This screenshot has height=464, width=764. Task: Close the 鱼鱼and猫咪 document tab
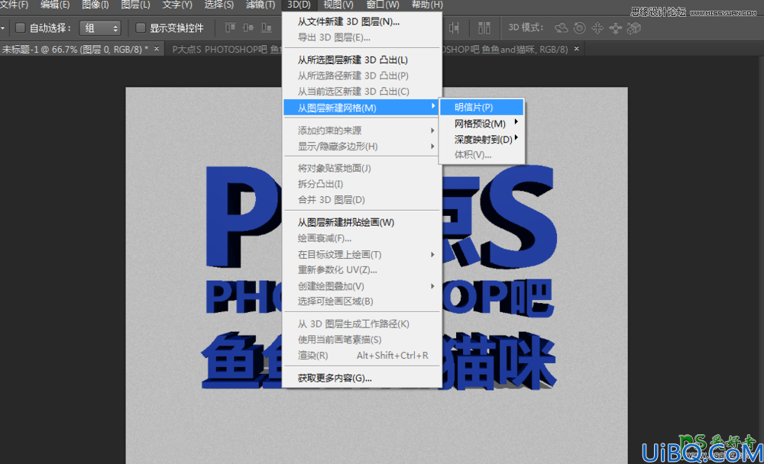(x=576, y=49)
